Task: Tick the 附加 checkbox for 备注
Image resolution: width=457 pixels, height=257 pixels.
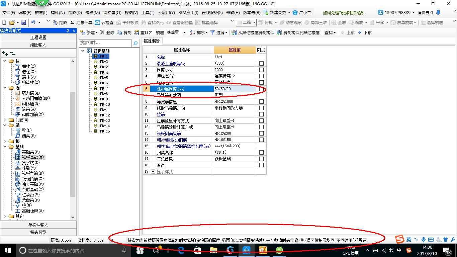Action: click(x=261, y=165)
